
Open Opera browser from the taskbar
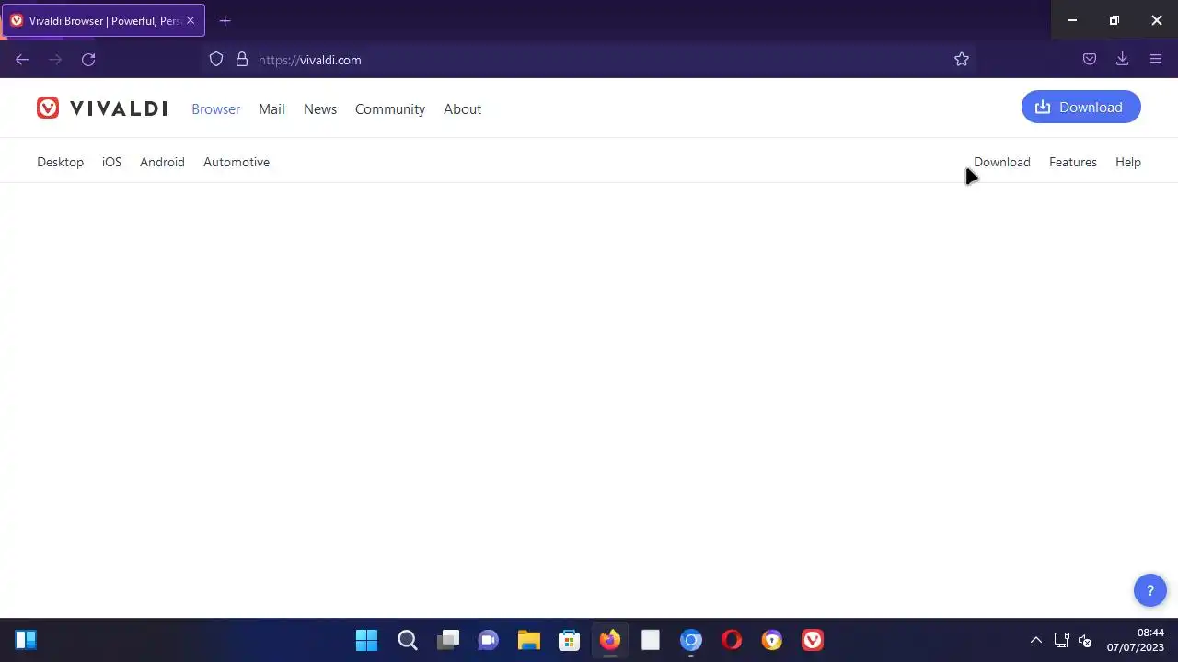(732, 640)
